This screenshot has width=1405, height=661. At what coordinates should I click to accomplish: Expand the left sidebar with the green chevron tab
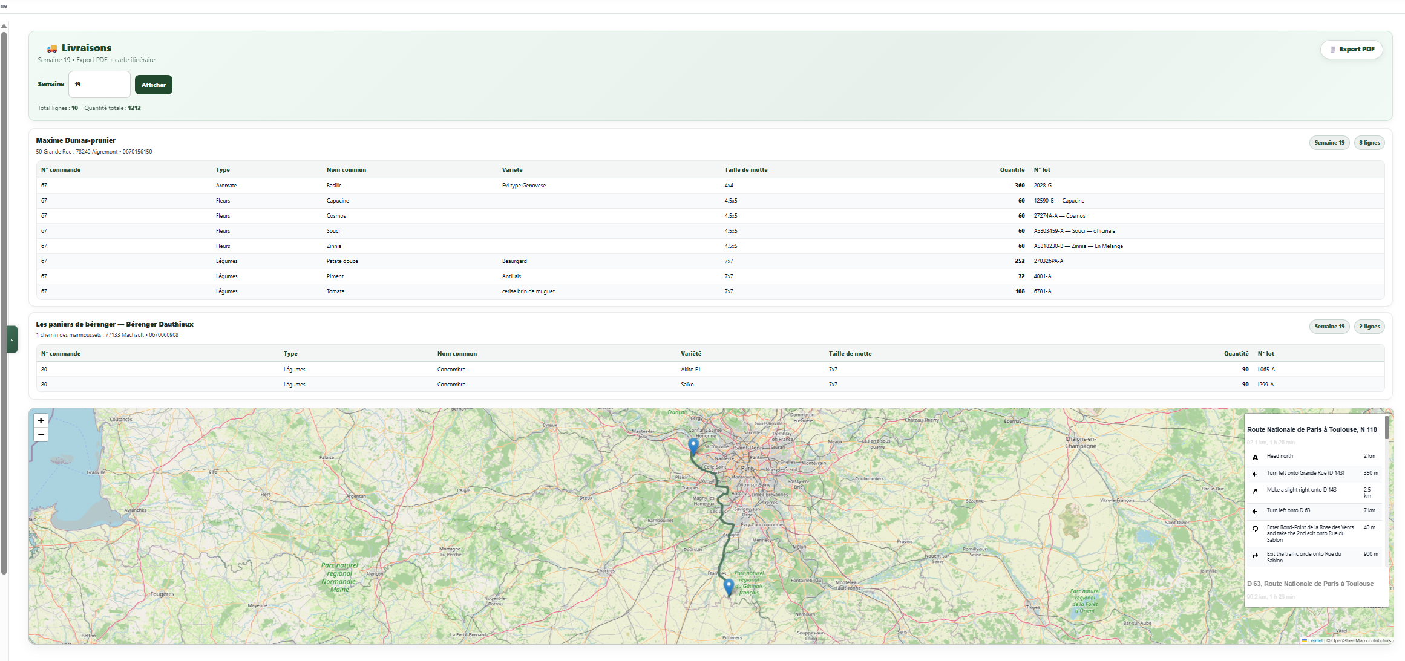[11, 339]
